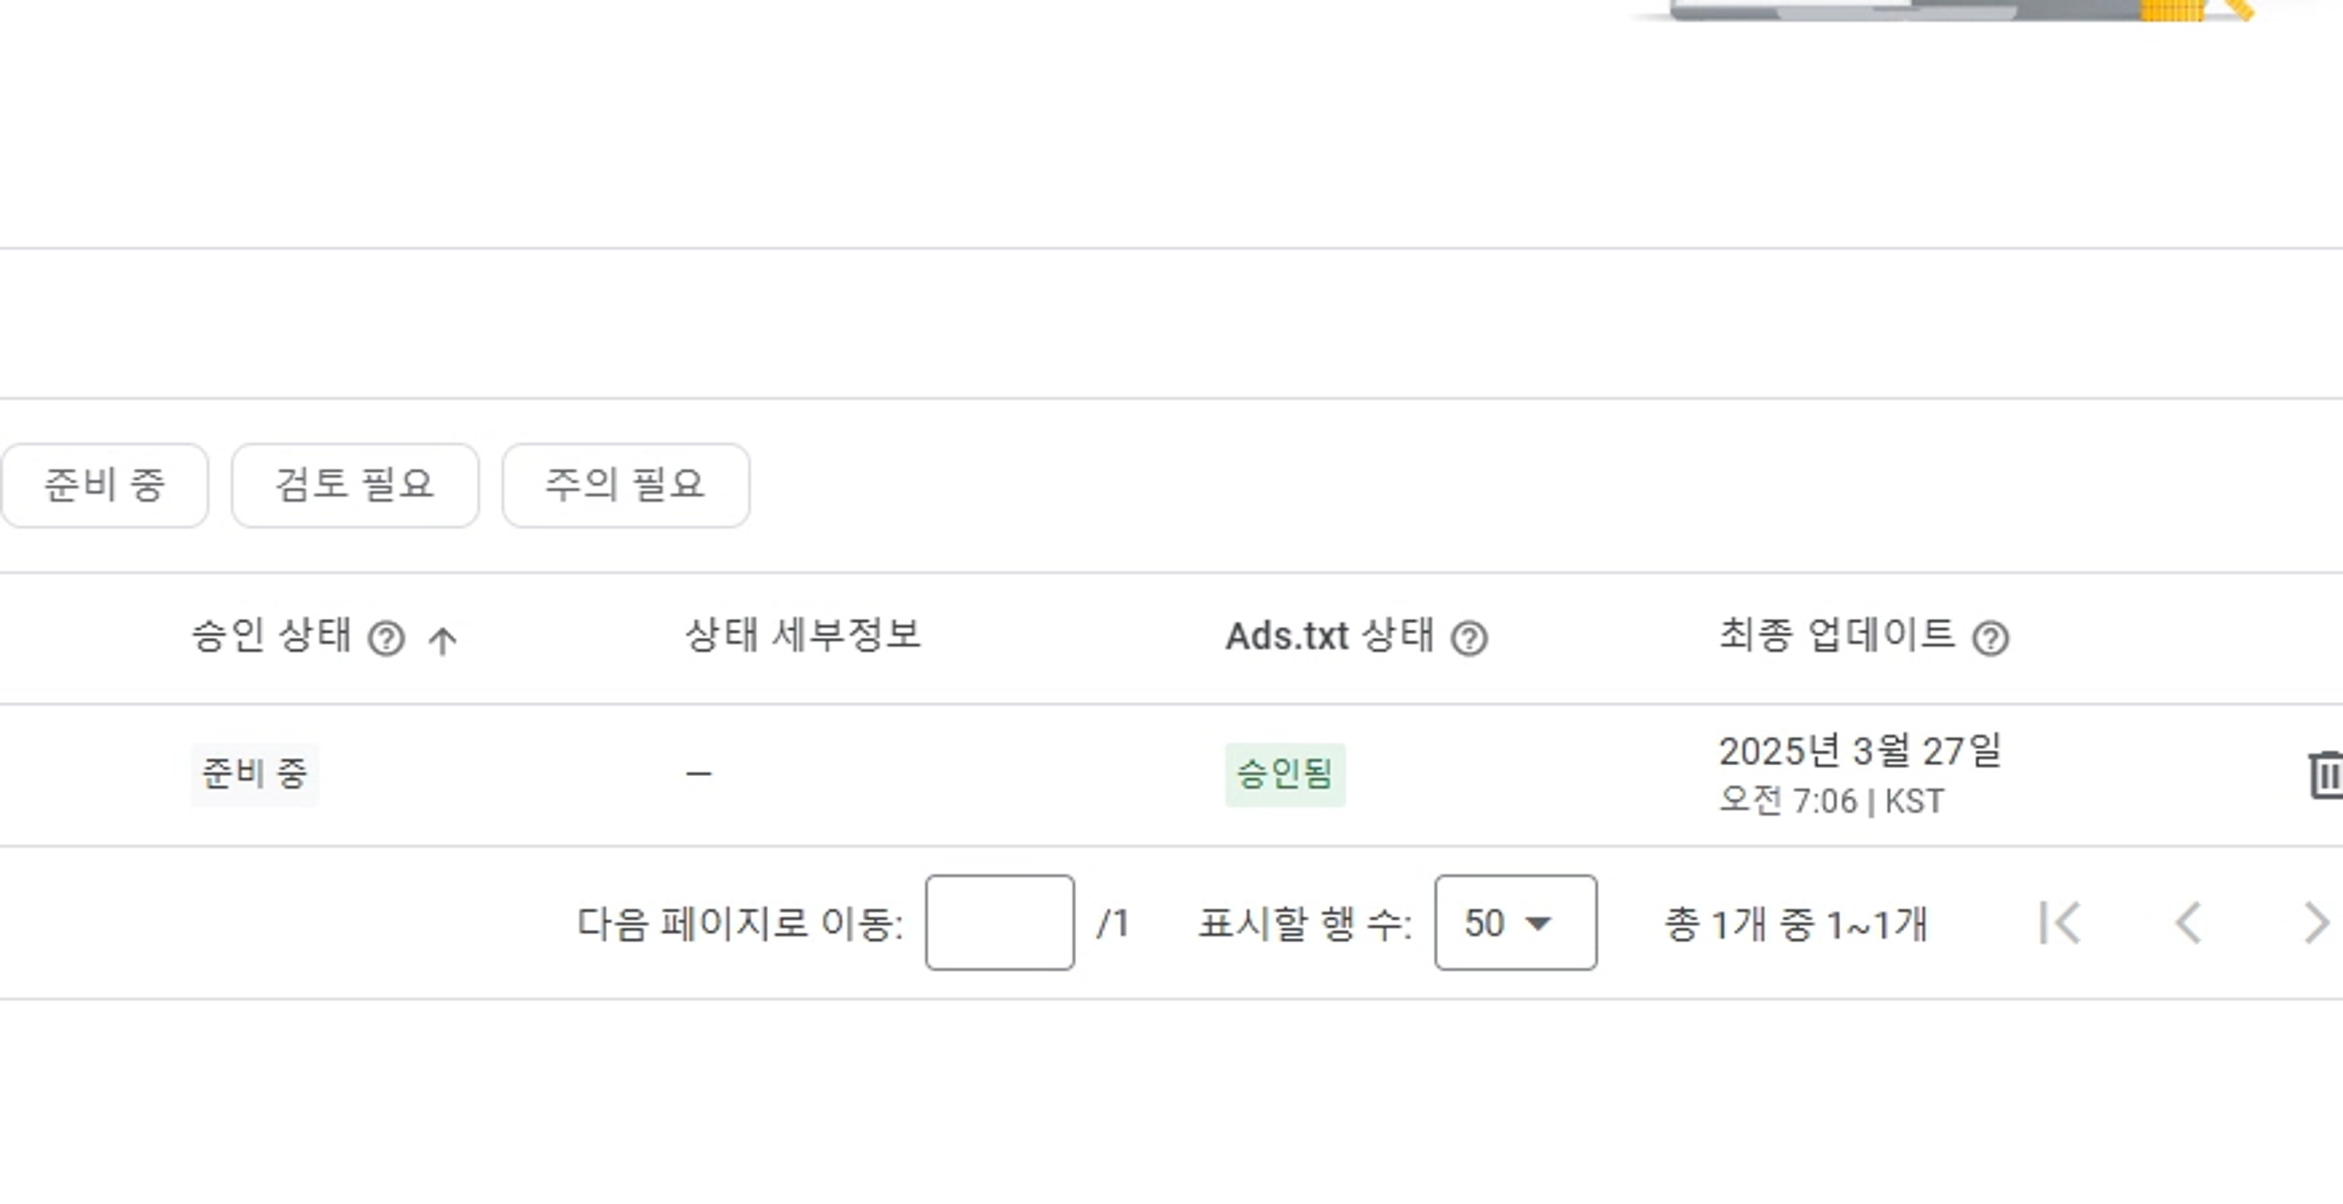Open help icon next to 승인 상태
The width and height of the screenshot is (2343, 1204).
click(387, 638)
